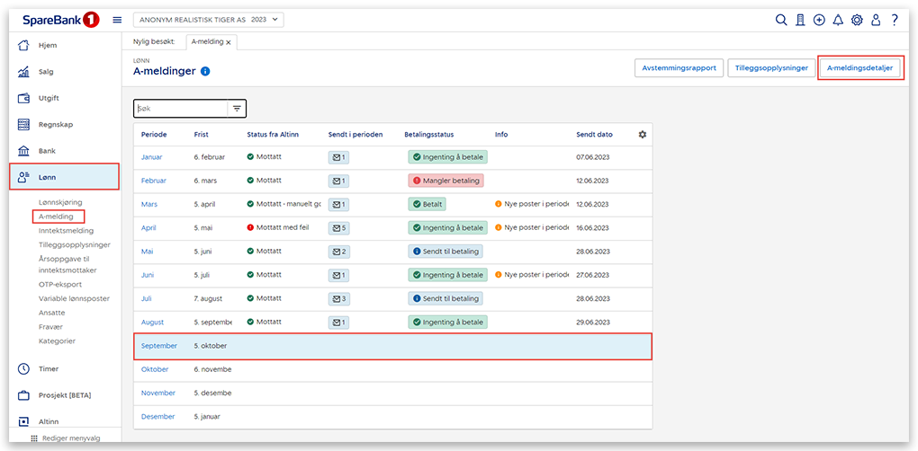Close the A-melding tab
The image size is (918, 451).
coord(229,42)
